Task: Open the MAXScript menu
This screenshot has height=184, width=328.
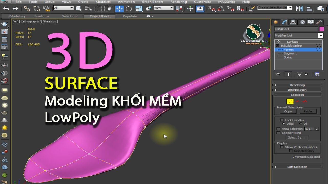Action: pos(227,2)
